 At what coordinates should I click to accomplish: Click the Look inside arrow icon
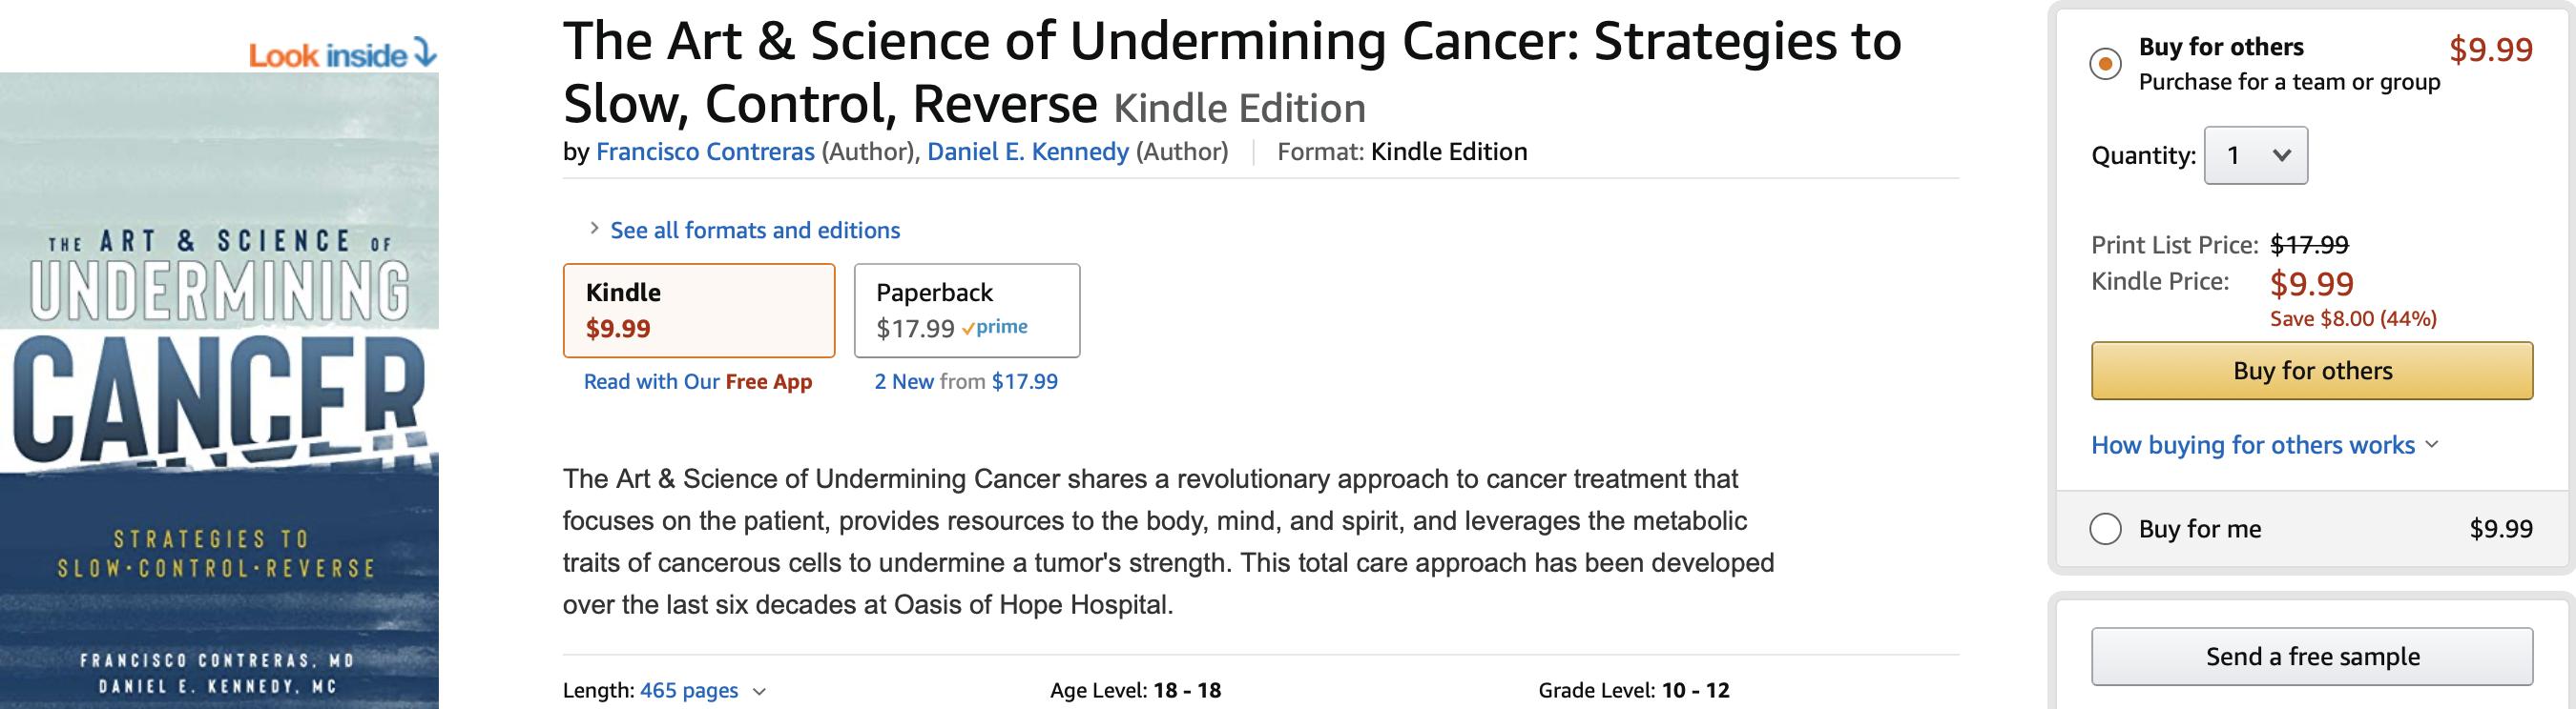(x=426, y=53)
